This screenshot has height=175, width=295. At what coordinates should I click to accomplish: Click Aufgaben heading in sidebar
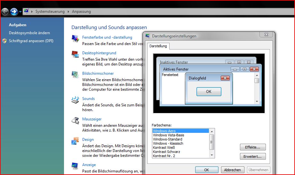(18, 25)
